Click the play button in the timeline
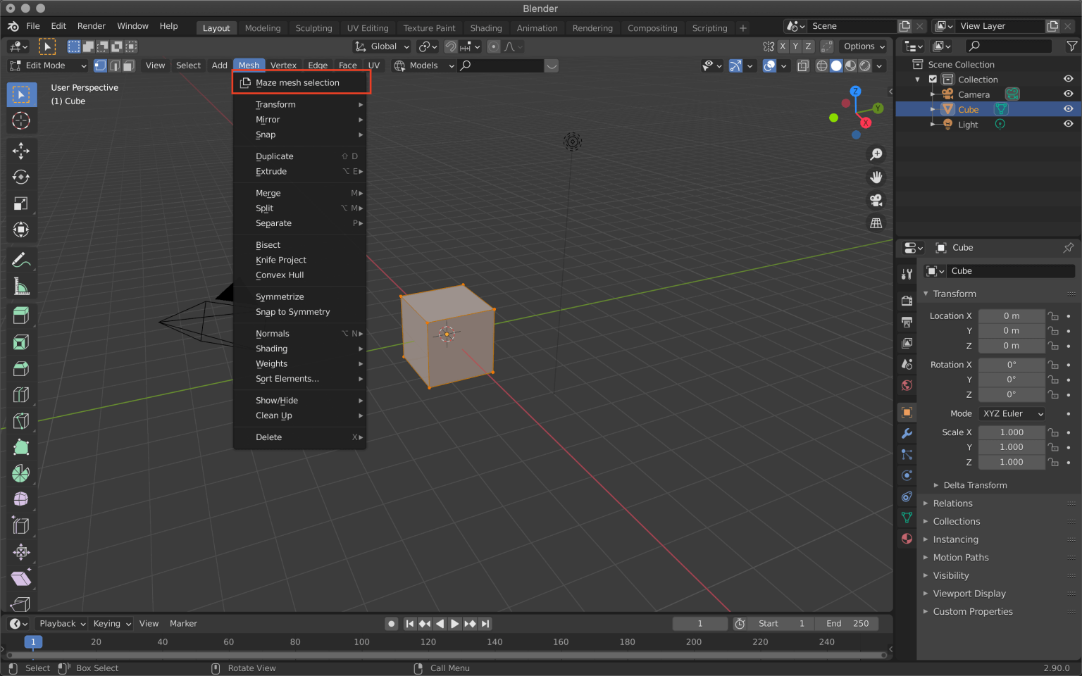The width and height of the screenshot is (1082, 676). point(454,623)
